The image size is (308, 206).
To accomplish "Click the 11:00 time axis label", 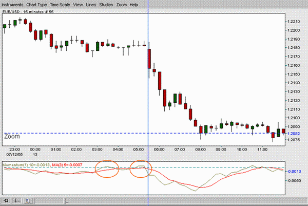I will pyautogui.click(x=262, y=149).
